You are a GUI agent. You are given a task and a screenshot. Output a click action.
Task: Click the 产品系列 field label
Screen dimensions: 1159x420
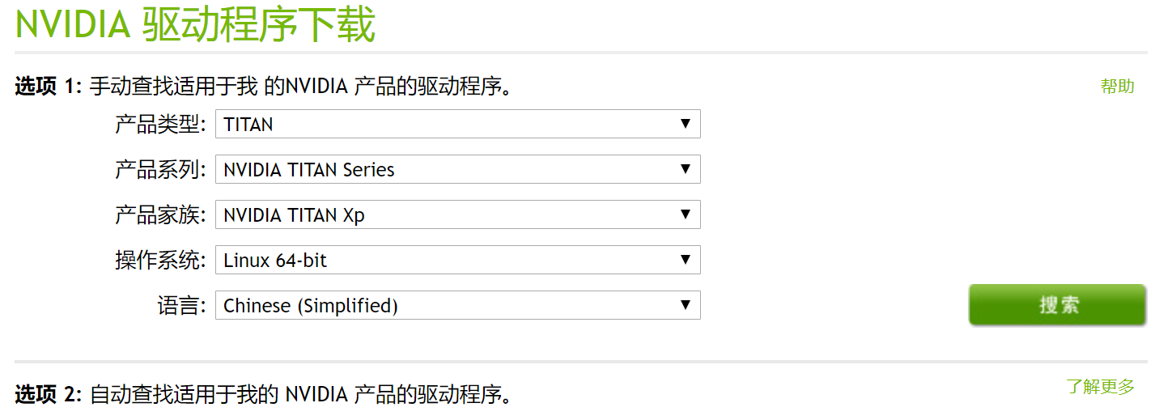pos(160,170)
